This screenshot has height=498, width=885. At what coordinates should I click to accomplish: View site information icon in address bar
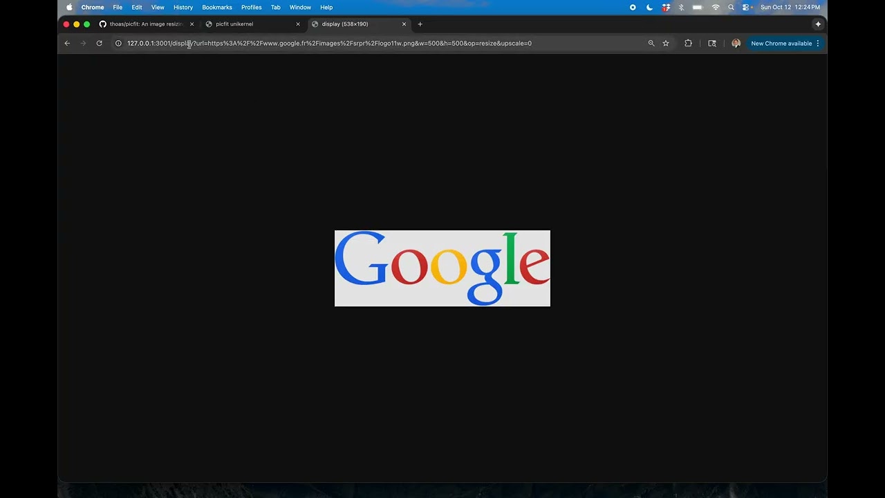tap(118, 44)
